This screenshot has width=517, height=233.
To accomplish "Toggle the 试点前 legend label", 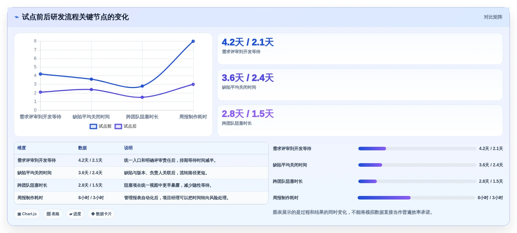I will tap(105, 126).
